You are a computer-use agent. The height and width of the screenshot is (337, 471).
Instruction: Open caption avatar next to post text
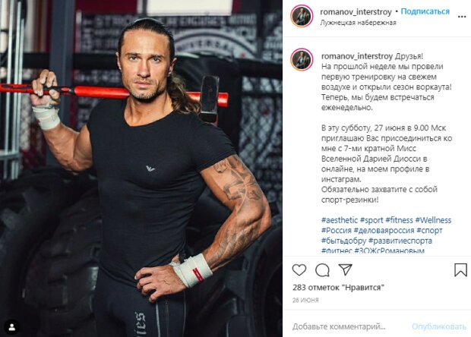(x=302, y=59)
